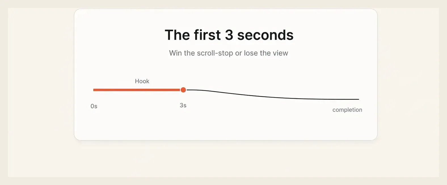Viewport: 447px width, 185px height.
Task: Click the "0s" time label
Action: point(94,106)
